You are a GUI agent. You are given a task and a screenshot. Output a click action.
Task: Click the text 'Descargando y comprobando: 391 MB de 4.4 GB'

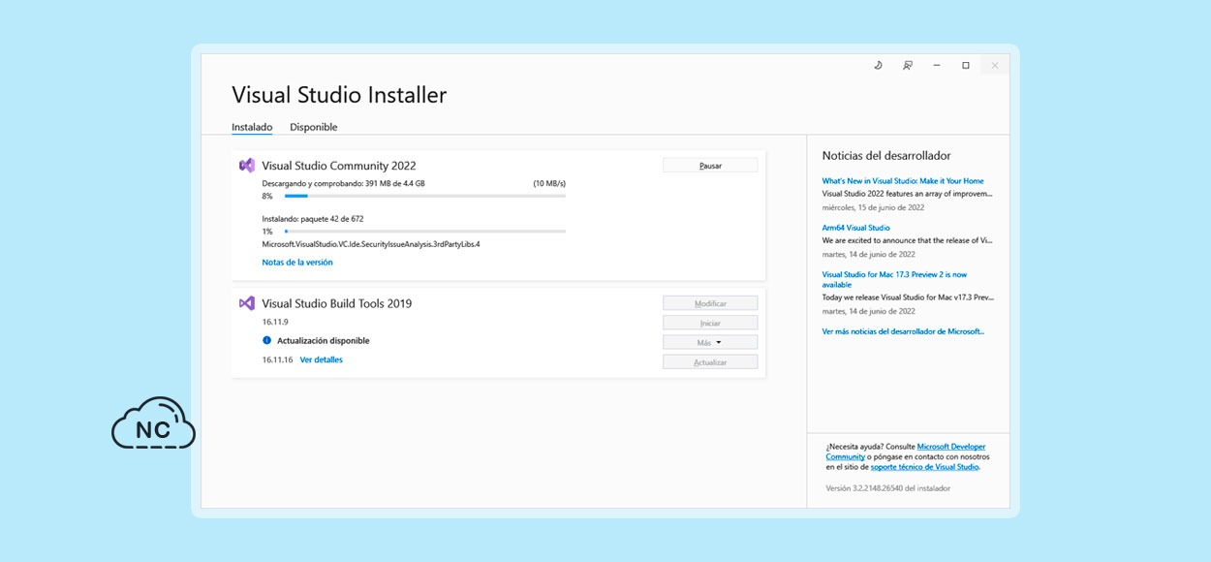344,183
